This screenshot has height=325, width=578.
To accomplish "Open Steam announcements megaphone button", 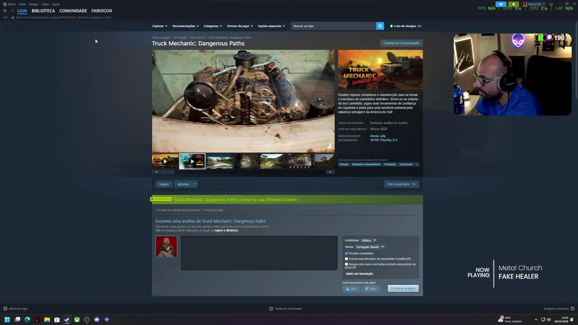I will tap(501, 4).
